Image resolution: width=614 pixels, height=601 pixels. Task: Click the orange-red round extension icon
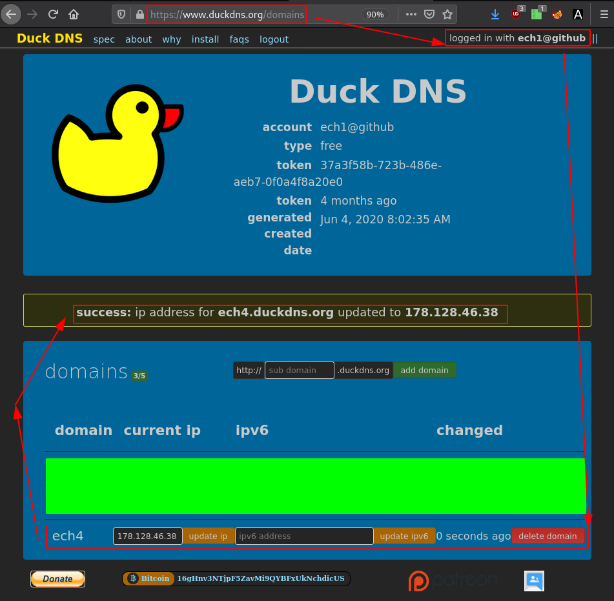tap(557, 14)
